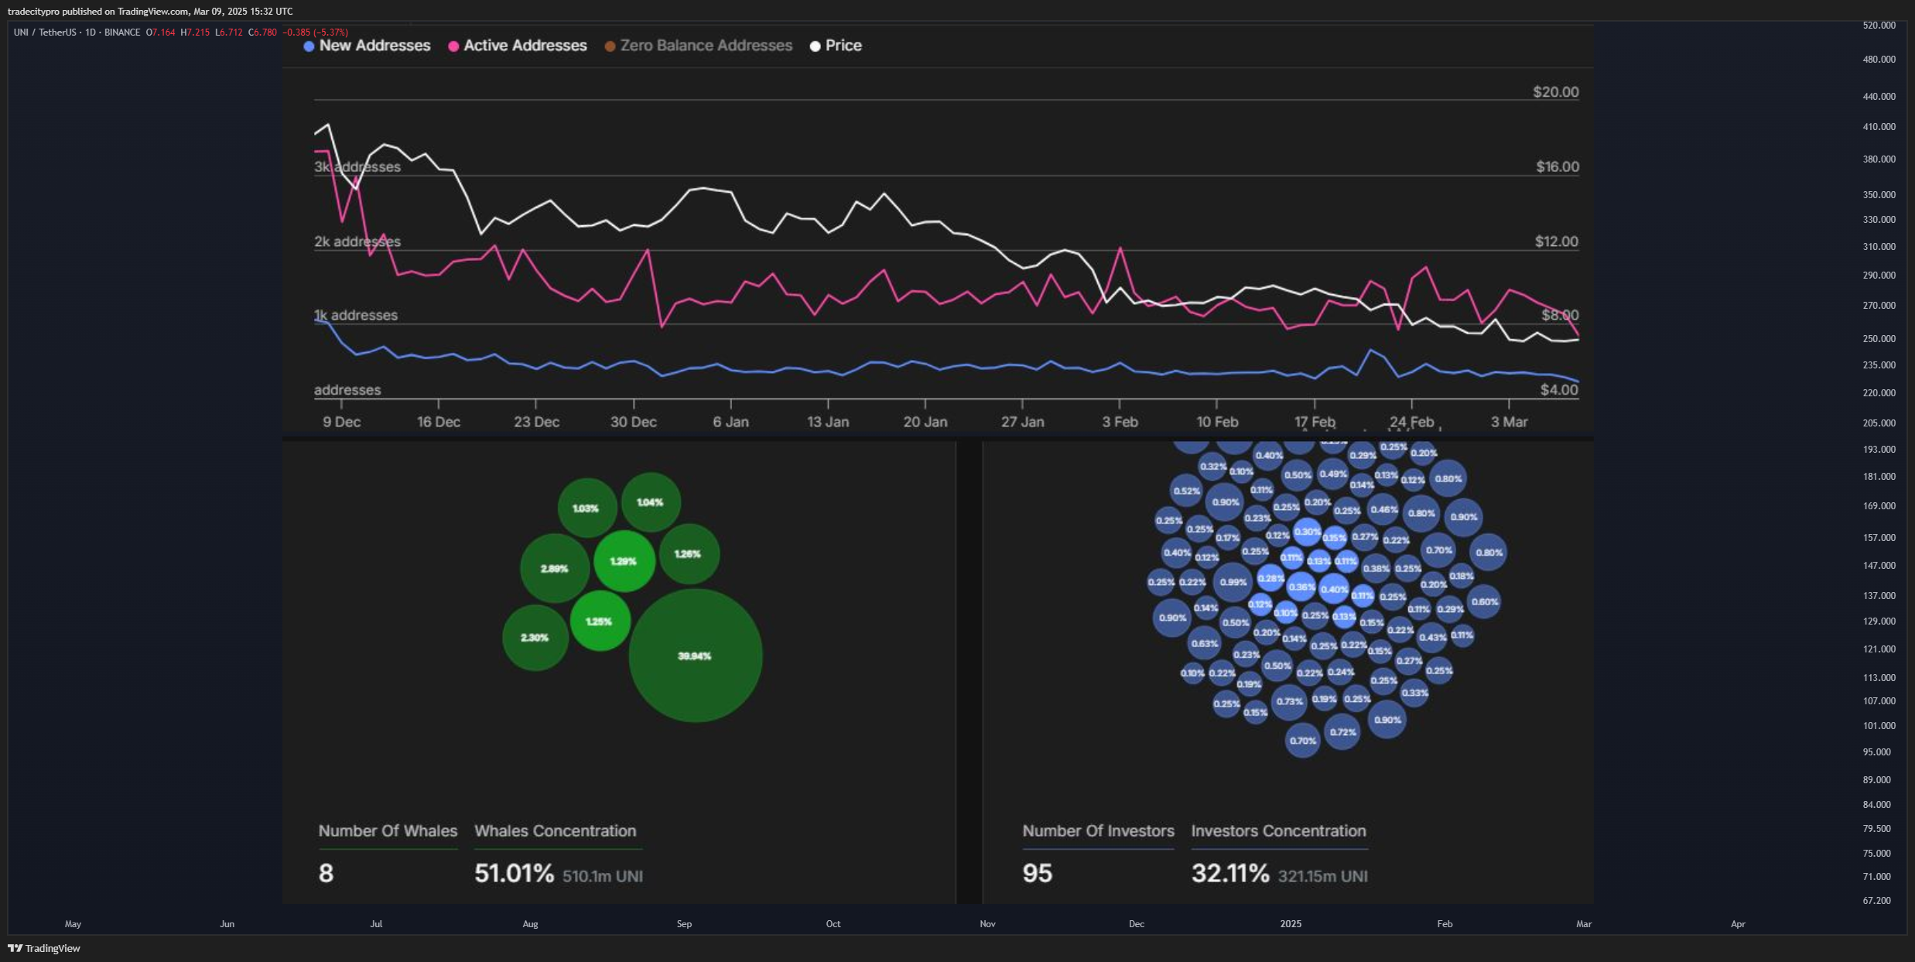
Task: Click the 510.1m UNI amount
Action: 603,876
